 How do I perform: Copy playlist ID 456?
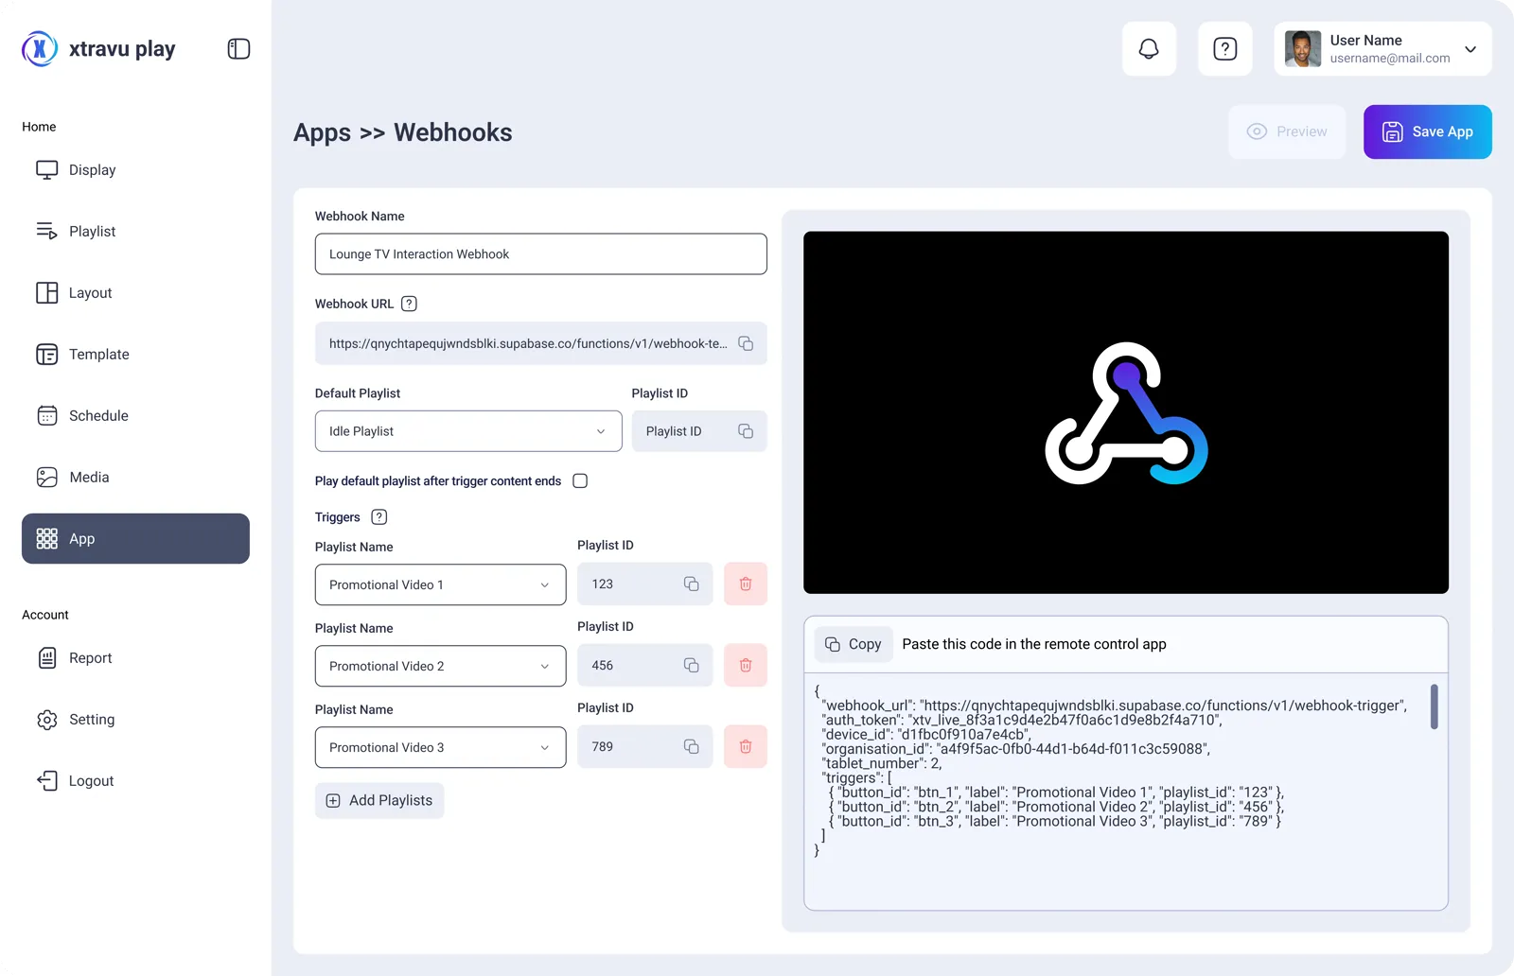pyautogui.click(x=692, y=666)
